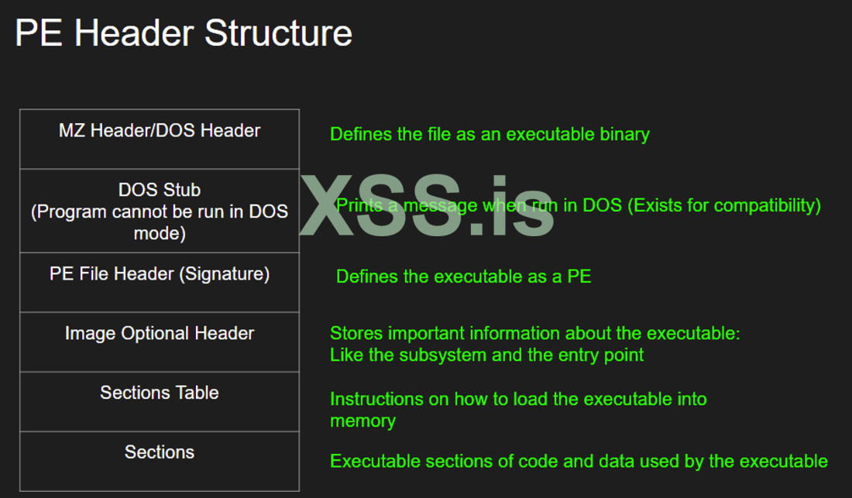Select the PE File Header (Signature) cell
Screen dimensions: 852x498
tap(160, 283)
